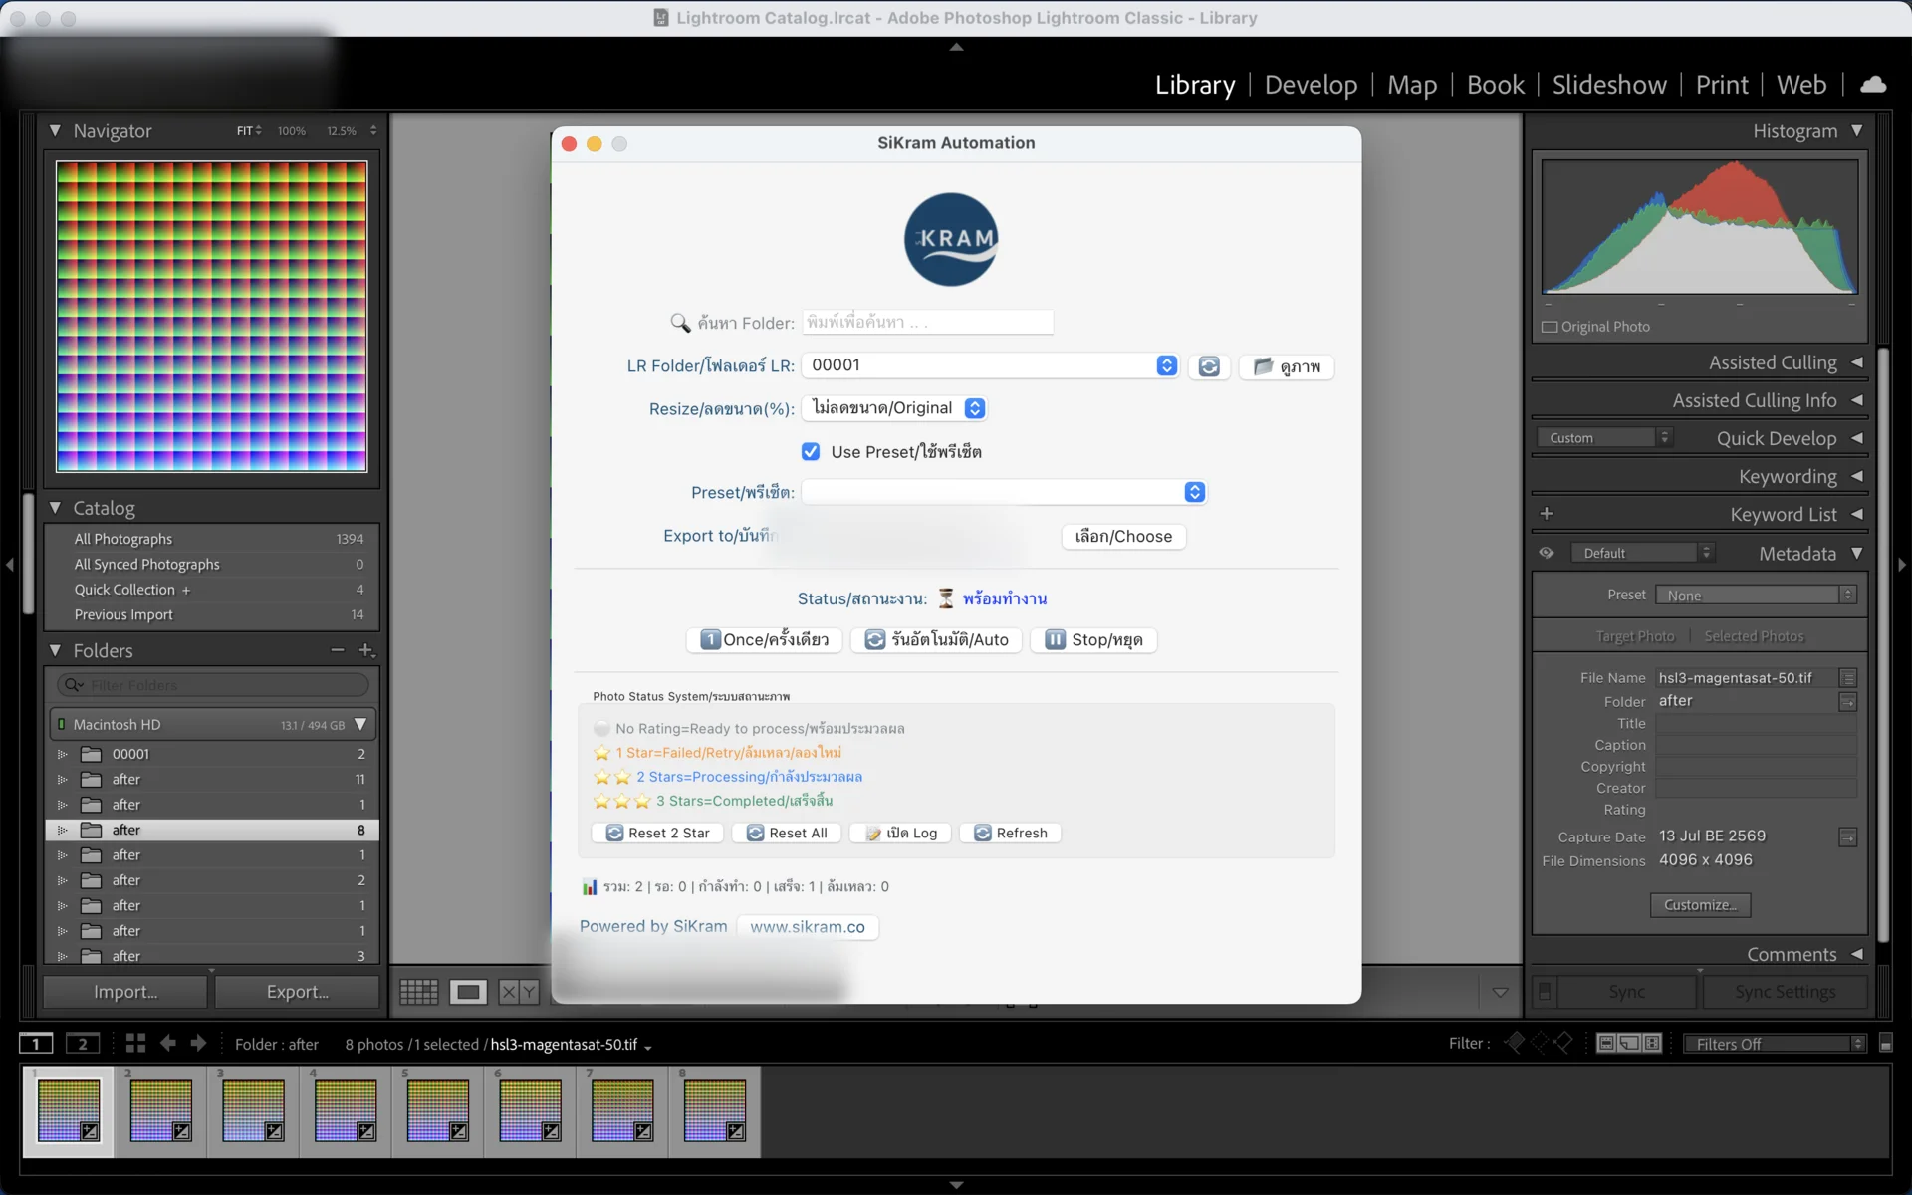This screenshot has width=1912, height=1195.
Task: Open Metadata Default view dropdown
Action: coord(1643,553)
